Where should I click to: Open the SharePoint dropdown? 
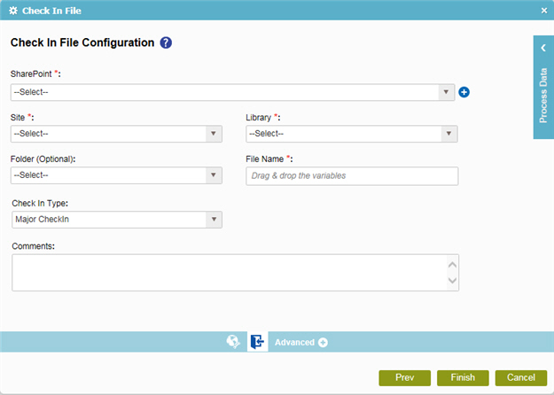[x=232, y=92]
